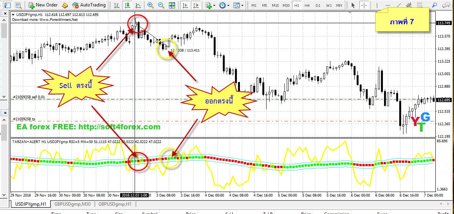Screen dimensions: 454x214
Task: Tile chart windows with grid icon
Action: [x=172, y=5]
